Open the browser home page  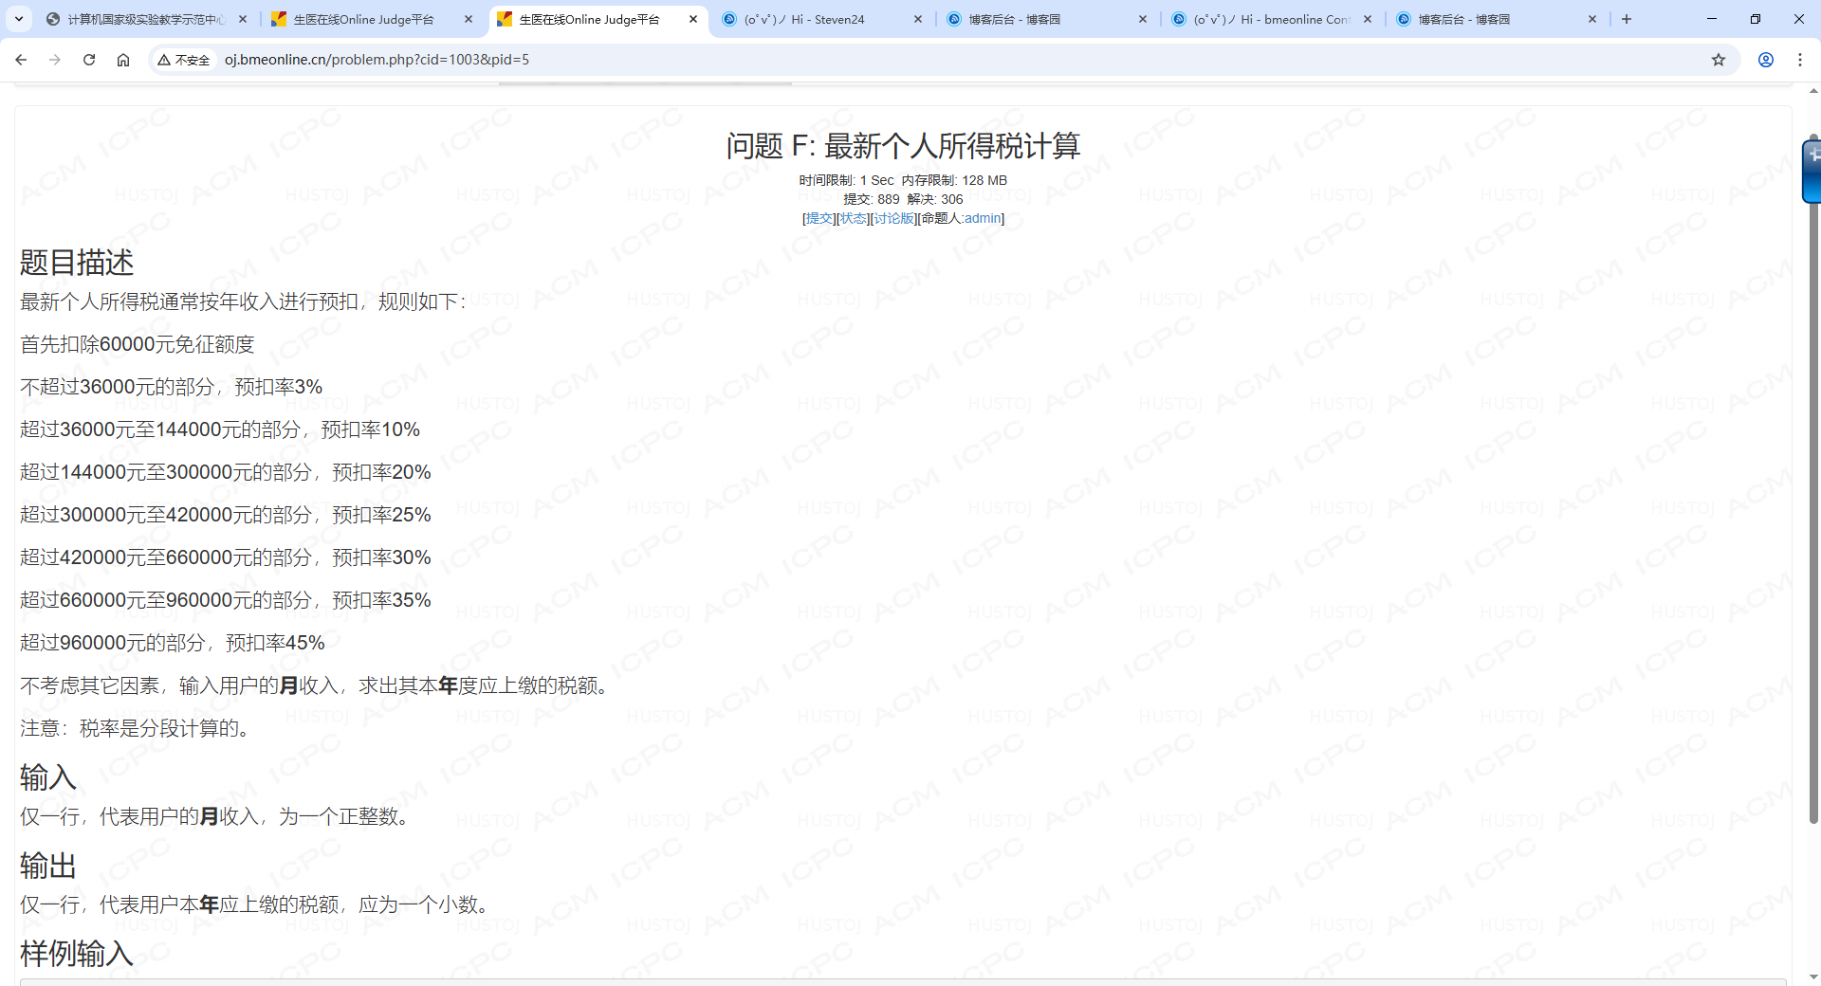tap(123, 60)
